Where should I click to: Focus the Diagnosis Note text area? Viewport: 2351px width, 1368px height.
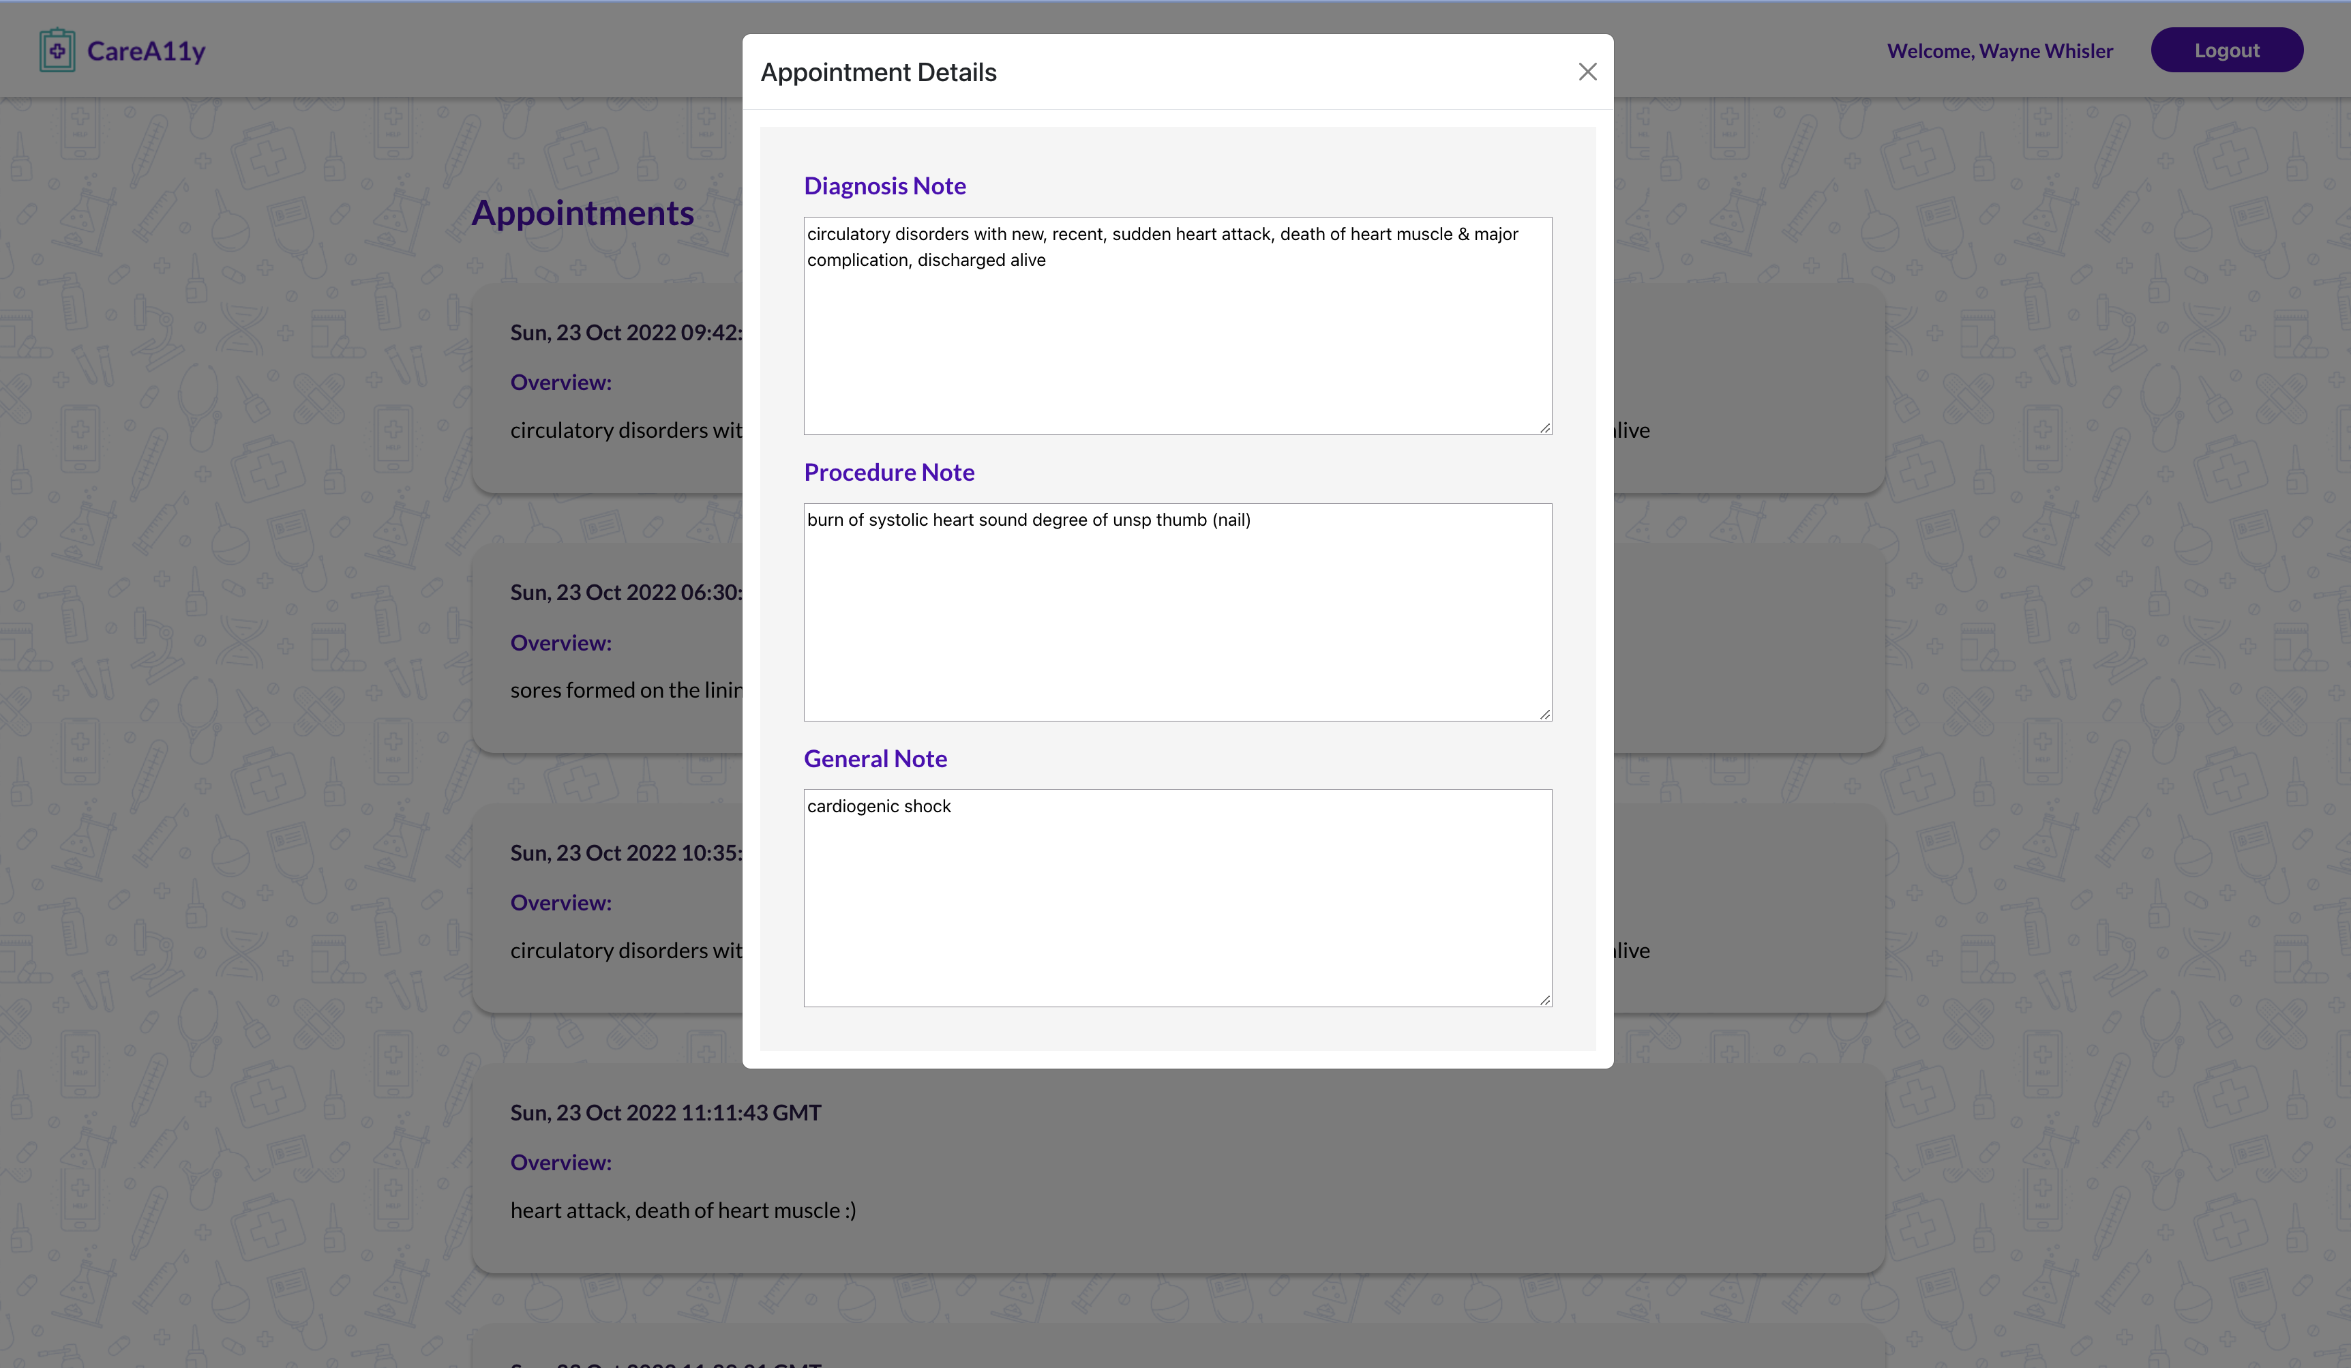coord(1176,326)
